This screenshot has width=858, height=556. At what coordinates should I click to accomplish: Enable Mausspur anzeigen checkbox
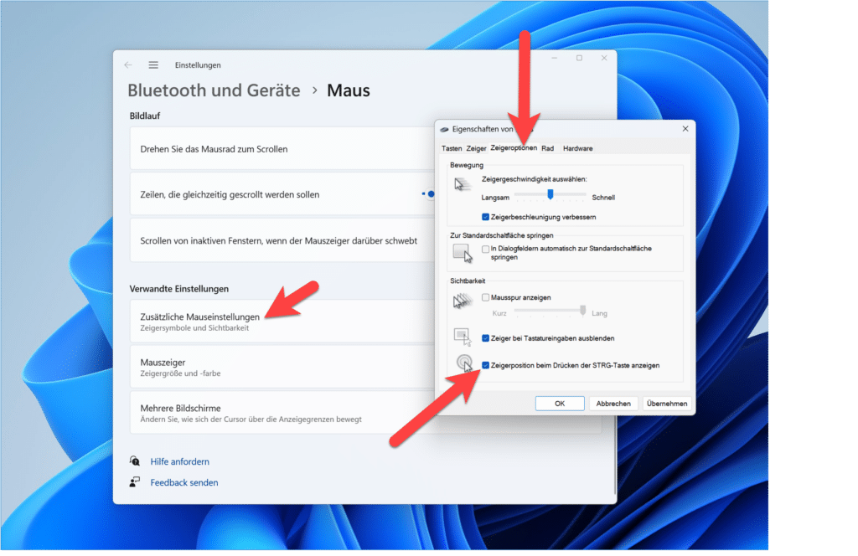[486, 297]
